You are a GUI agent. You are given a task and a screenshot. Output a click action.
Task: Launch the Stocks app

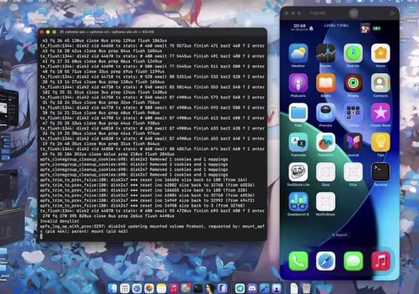[x=325, y=53]
